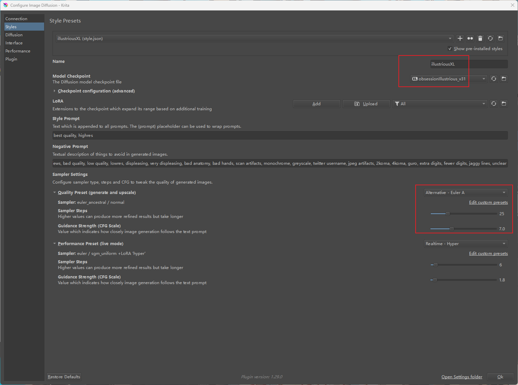Select the Styles settings page
Viewport: 518px width, 385px height.
tap(24, 27)
